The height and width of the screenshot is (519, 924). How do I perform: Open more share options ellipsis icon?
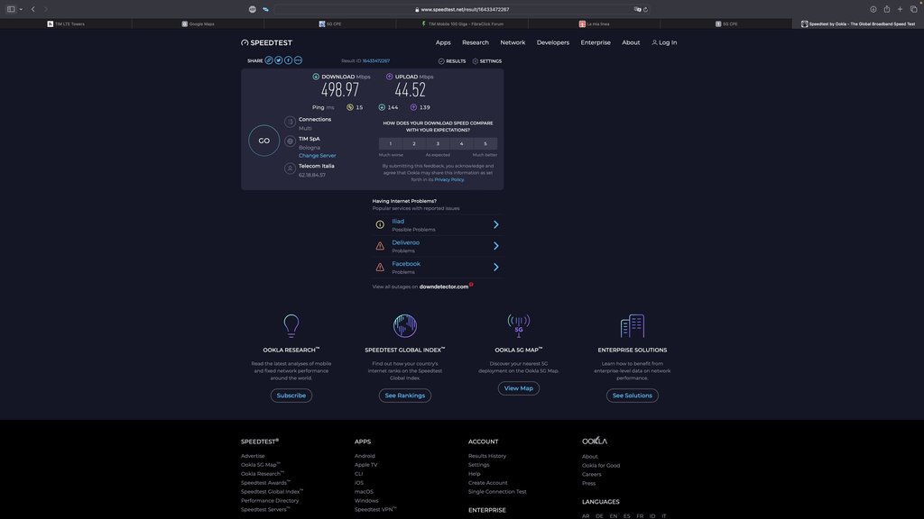click(299, 60)
